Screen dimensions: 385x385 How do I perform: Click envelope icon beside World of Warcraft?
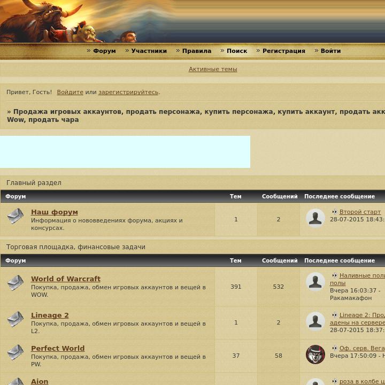16,282
